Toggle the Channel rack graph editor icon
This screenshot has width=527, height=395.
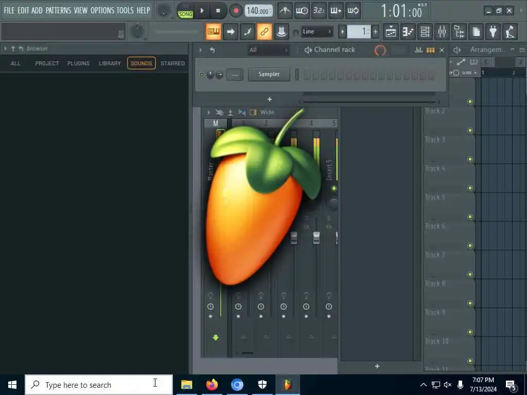418,50
